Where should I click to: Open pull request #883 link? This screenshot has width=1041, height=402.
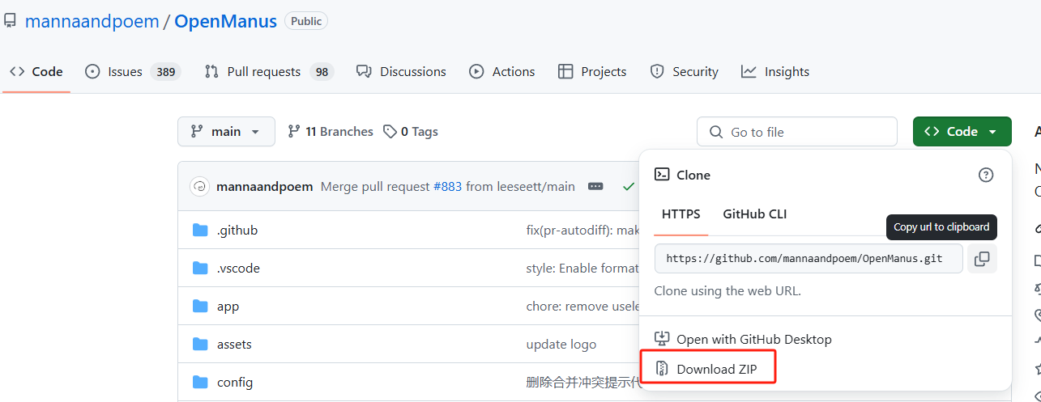point(447,187)
